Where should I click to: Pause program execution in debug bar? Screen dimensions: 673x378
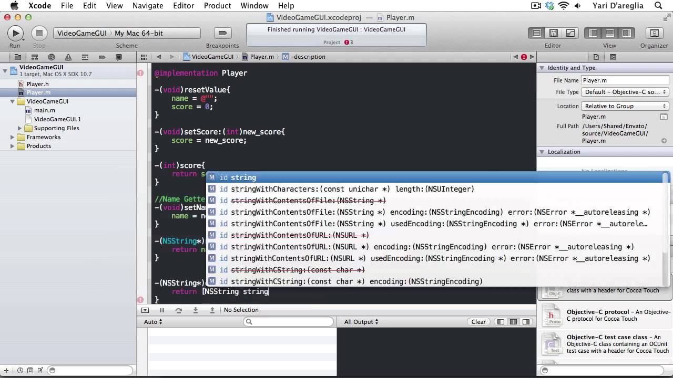[x=162, y=310]
